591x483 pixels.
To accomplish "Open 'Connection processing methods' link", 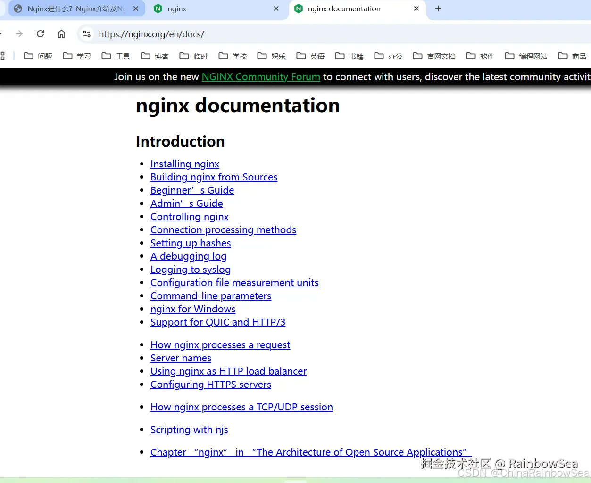I will tap(223, 230).
